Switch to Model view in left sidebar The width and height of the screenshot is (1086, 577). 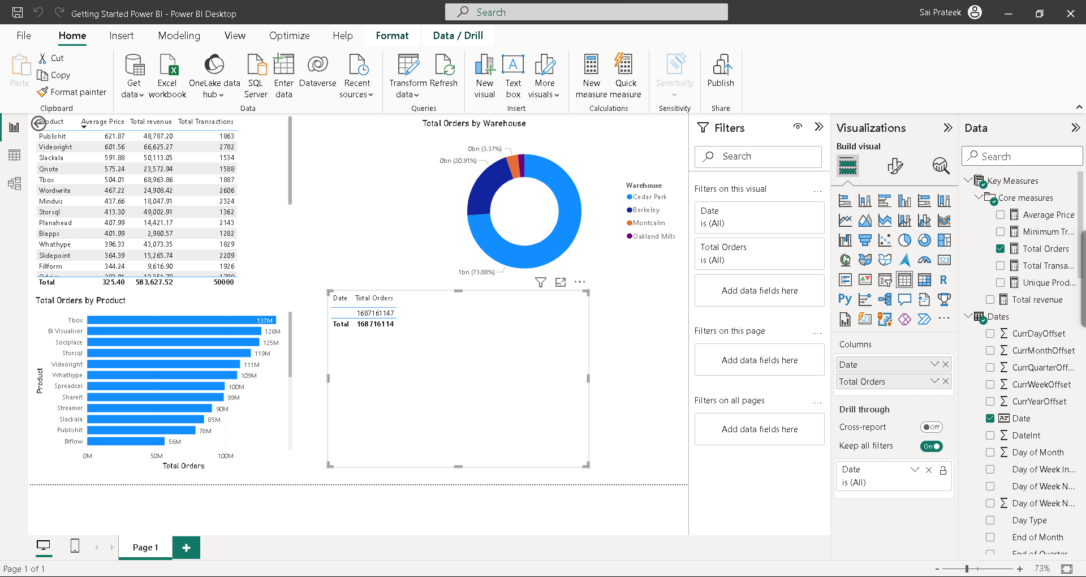click(14, 183)
